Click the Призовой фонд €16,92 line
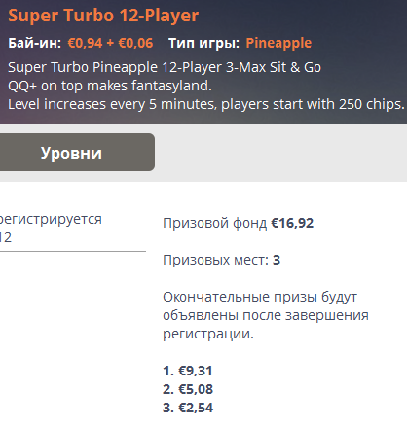The width and height of the screenshot is (407, 427). (238, 223)
